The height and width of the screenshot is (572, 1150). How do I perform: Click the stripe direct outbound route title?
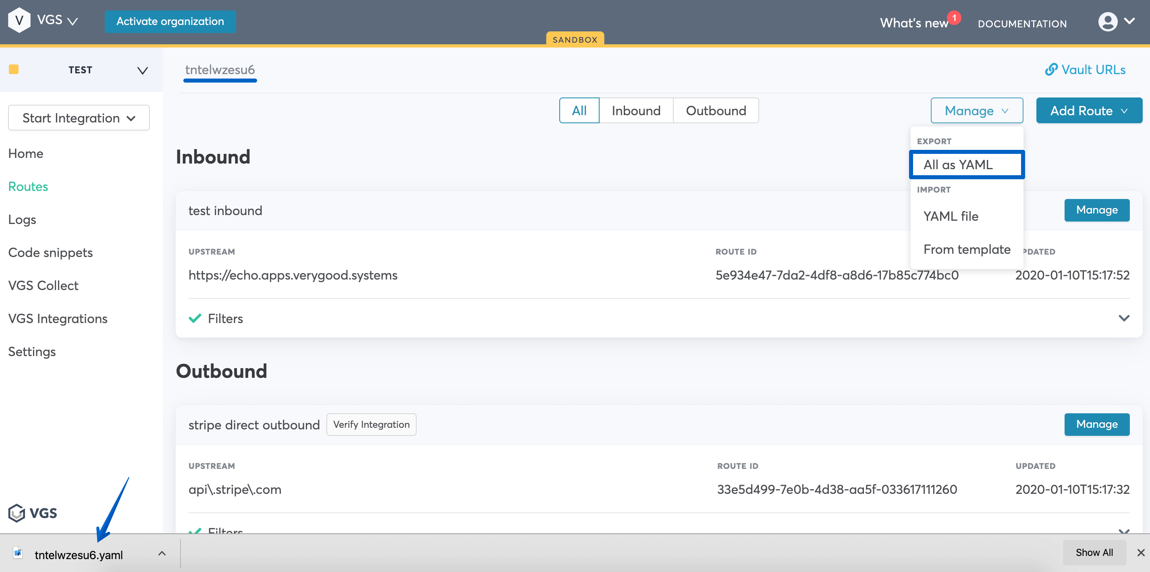tap(254, 425)
